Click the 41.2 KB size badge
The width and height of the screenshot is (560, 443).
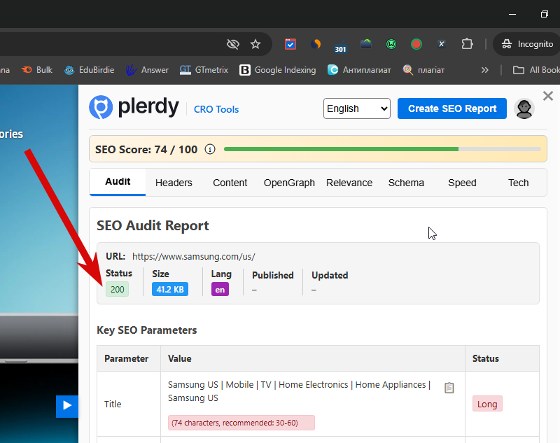[170, 289]
